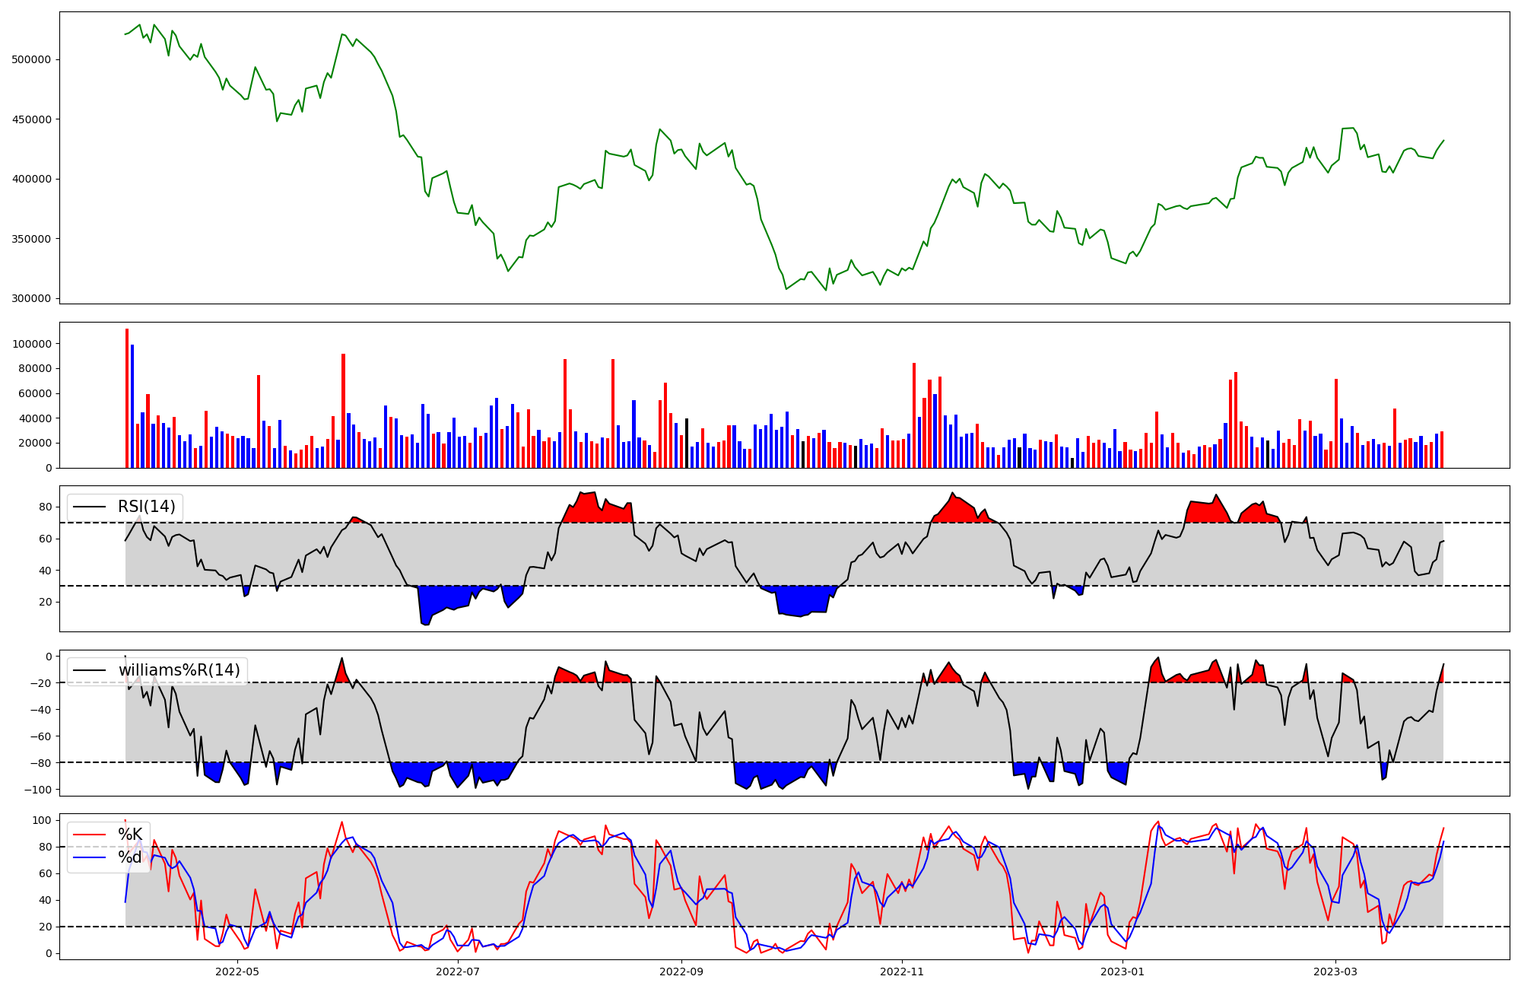Click the 2022-05 date axis label

pyautogui.click(x=237, y=972)
